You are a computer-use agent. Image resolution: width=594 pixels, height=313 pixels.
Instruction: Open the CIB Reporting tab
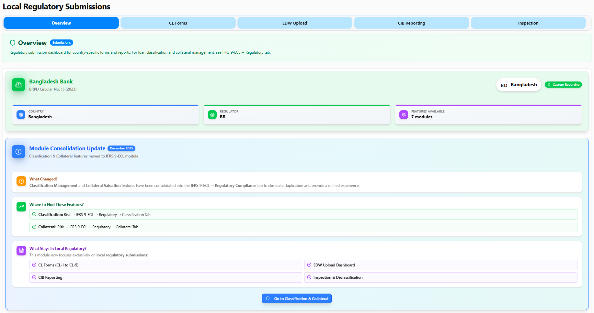pyautogui.click(x=411, y=23)
